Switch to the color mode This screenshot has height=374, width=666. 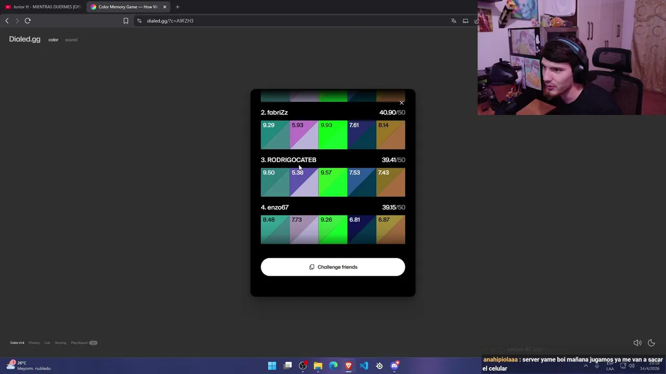(53, 39)
